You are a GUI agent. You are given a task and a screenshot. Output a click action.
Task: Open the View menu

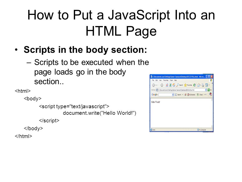point(161,80)
